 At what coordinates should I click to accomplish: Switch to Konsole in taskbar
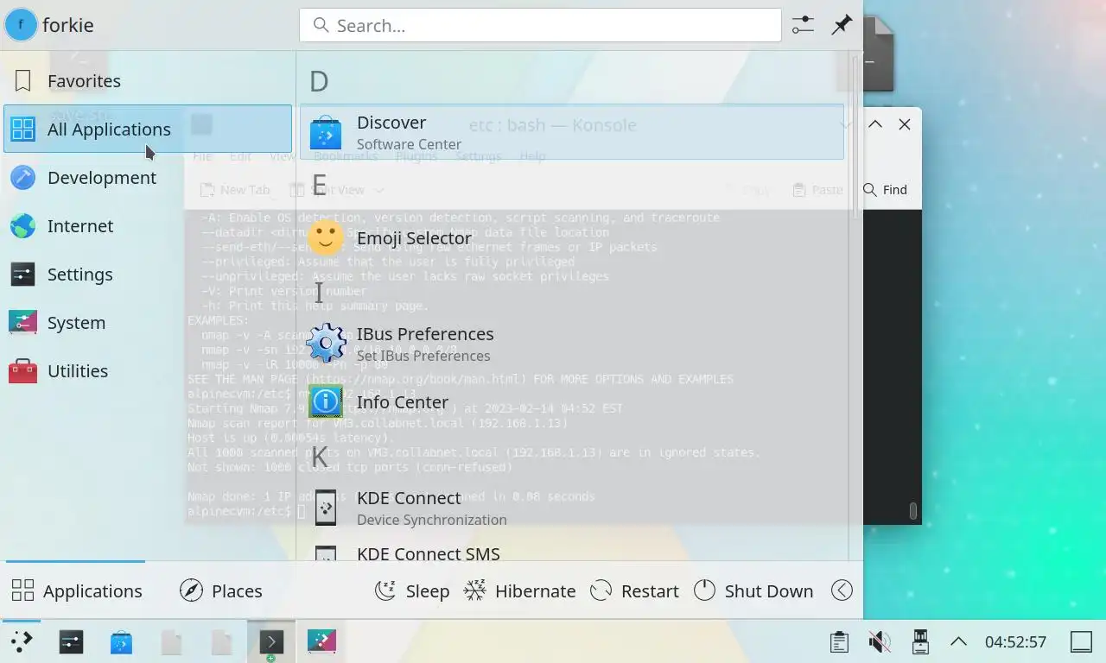[271, 641]
